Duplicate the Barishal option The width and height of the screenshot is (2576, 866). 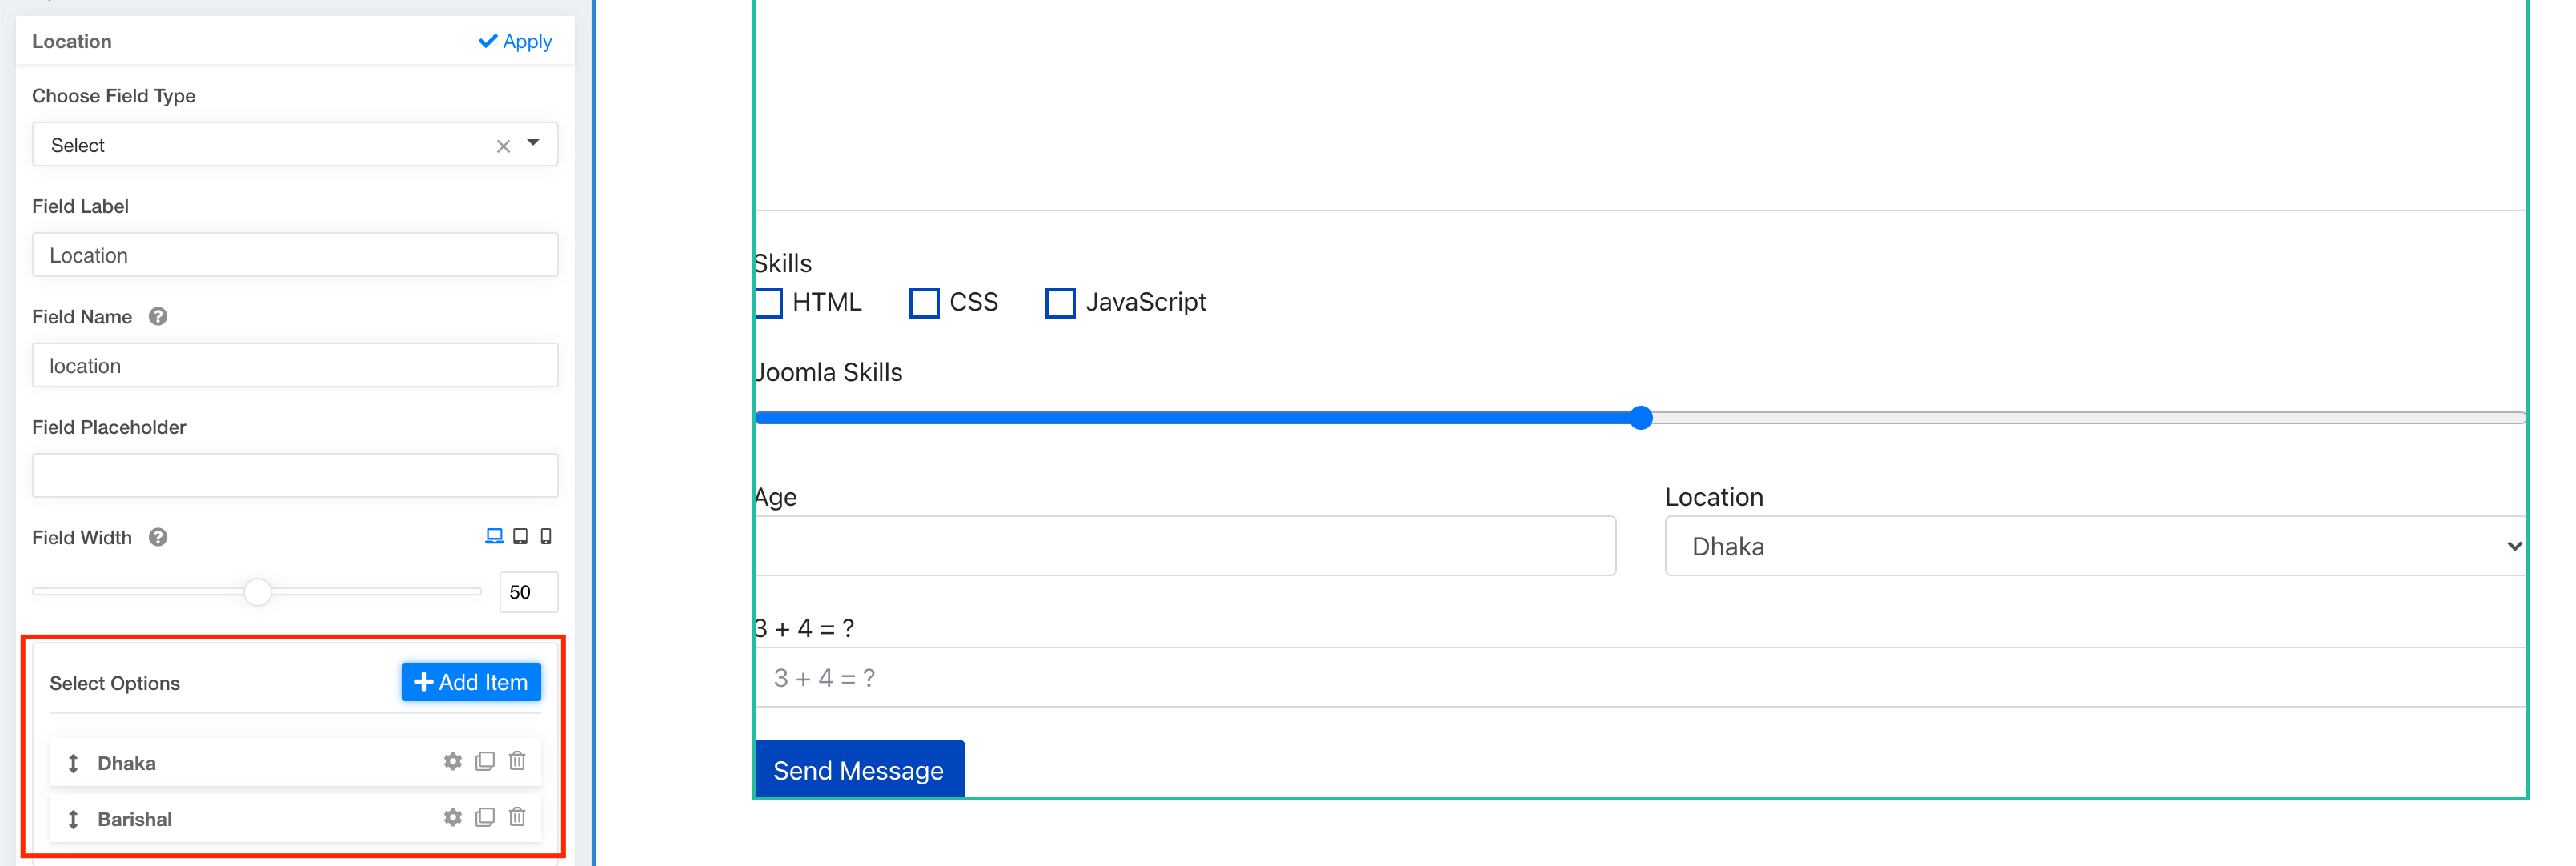[x=485, y=818]
